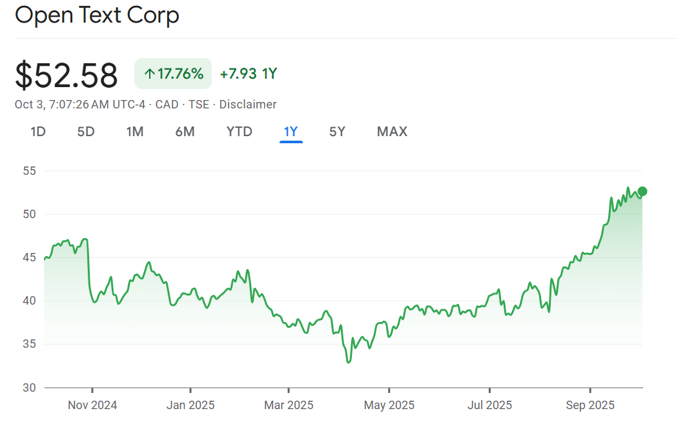This screenshot has width=676, height=422.
Task: Select the 1D time range tab
Action: [x=38, y=132]
